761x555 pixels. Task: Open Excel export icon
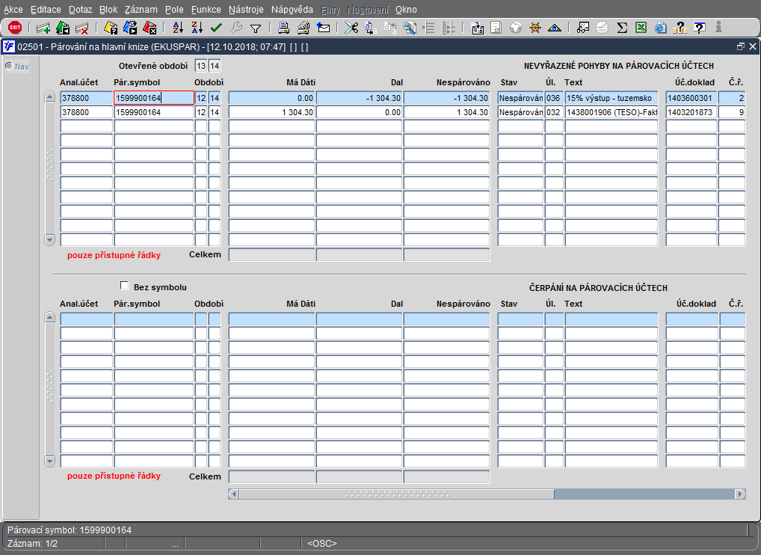pos(641,28)
